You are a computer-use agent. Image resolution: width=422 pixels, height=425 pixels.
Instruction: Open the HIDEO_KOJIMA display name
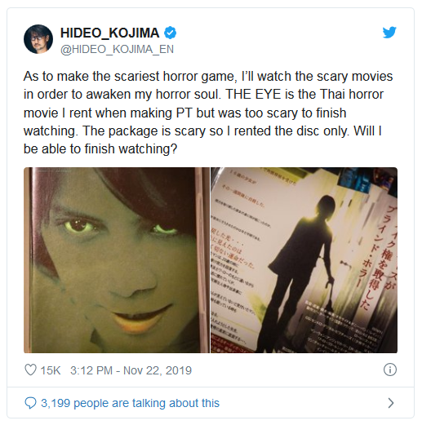tap(109, 33)
